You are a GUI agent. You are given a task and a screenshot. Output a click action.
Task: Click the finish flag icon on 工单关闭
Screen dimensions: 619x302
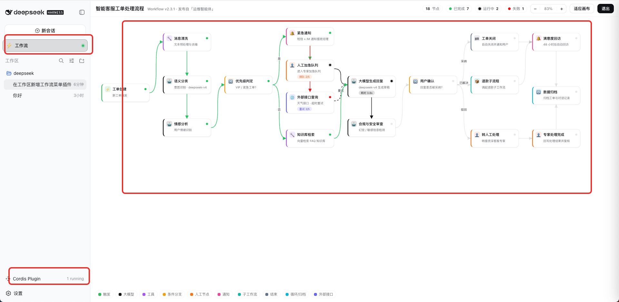477,38
